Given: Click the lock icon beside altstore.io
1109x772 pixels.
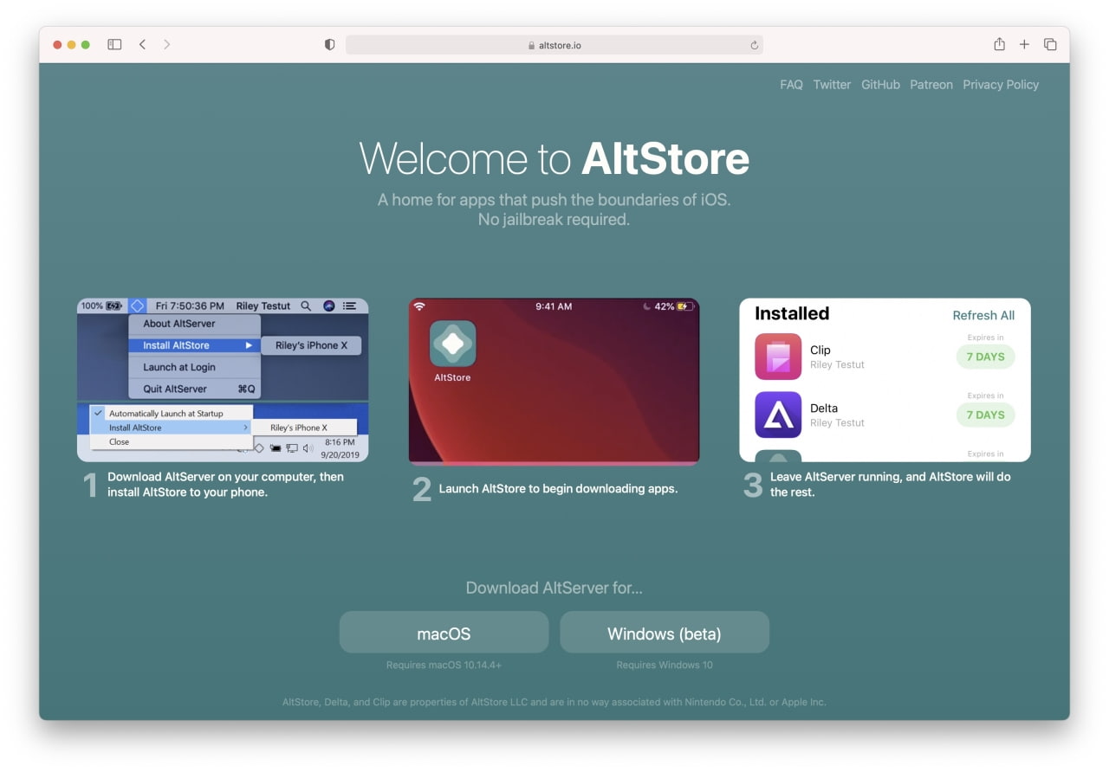Looking at the screenshot, I should point(531,45).
